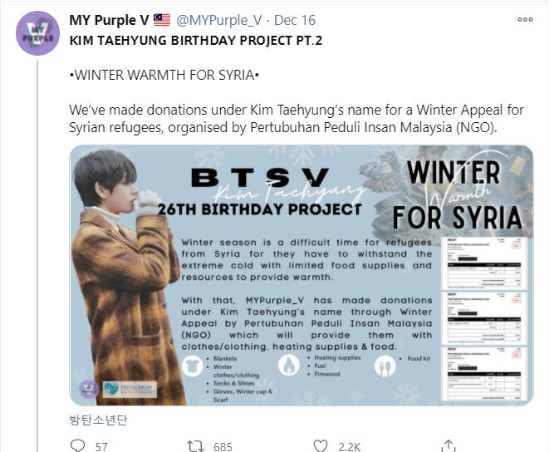Click the reply speech bubble icon

77,445
